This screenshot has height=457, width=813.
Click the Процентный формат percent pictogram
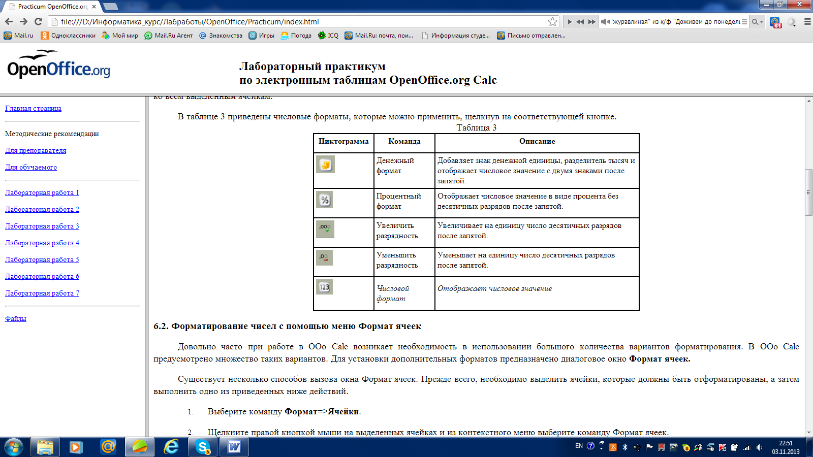tap(325, 200)
